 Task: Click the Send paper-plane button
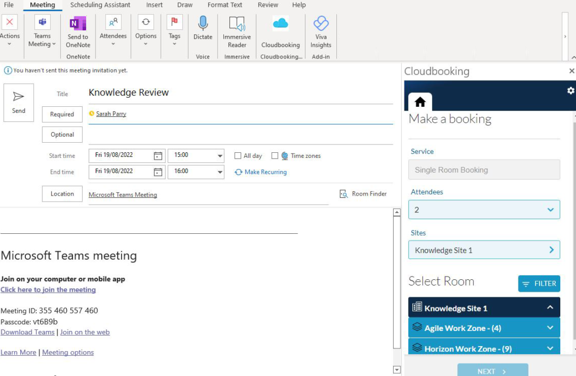click(x=19, y=102)
